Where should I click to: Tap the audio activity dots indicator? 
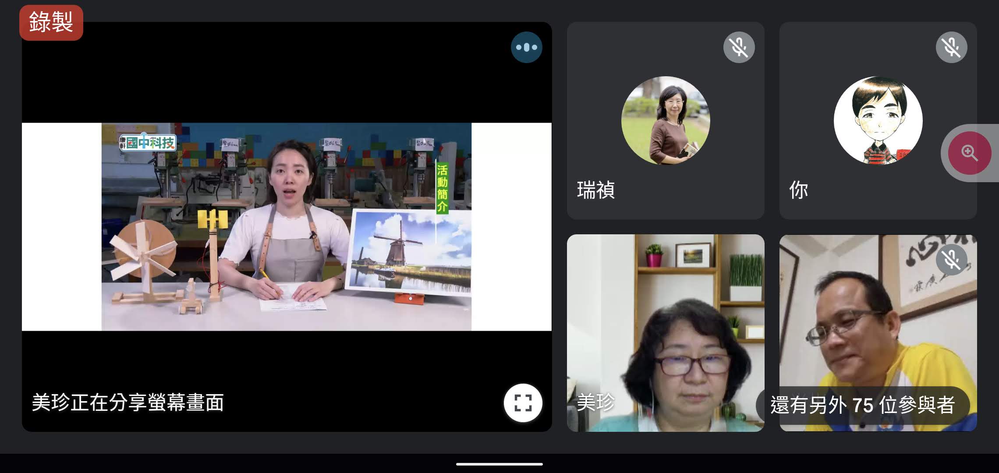tap(526, 47)
